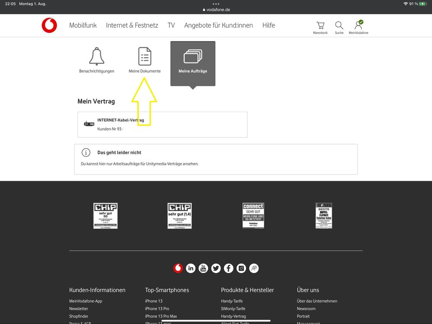Select the INTERNET-Kabel-Vertrag contract card
432x324 pixels.
tap(163, 125)
